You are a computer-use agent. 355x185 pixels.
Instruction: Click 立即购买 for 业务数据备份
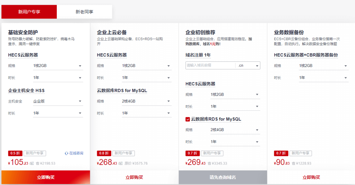pos(311,177)
